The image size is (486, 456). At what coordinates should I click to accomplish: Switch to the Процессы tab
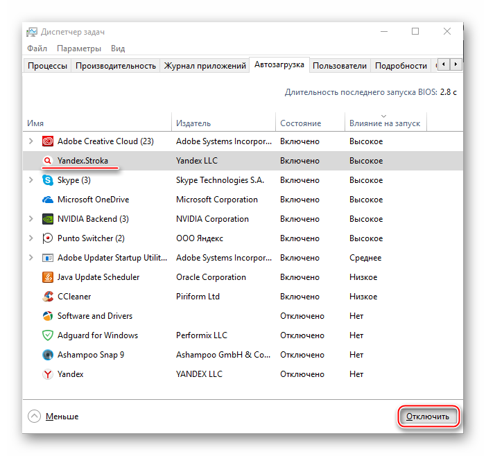47,66
